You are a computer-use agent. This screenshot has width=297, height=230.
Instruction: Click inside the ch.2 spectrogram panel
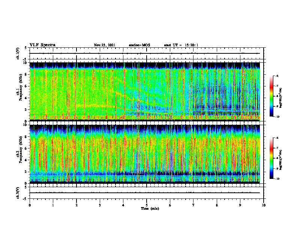click(145, 154)
